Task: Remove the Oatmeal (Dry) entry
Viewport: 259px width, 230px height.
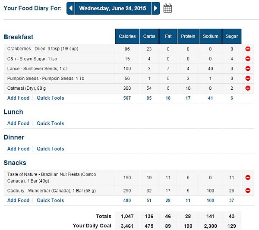Action: (248, 88)
